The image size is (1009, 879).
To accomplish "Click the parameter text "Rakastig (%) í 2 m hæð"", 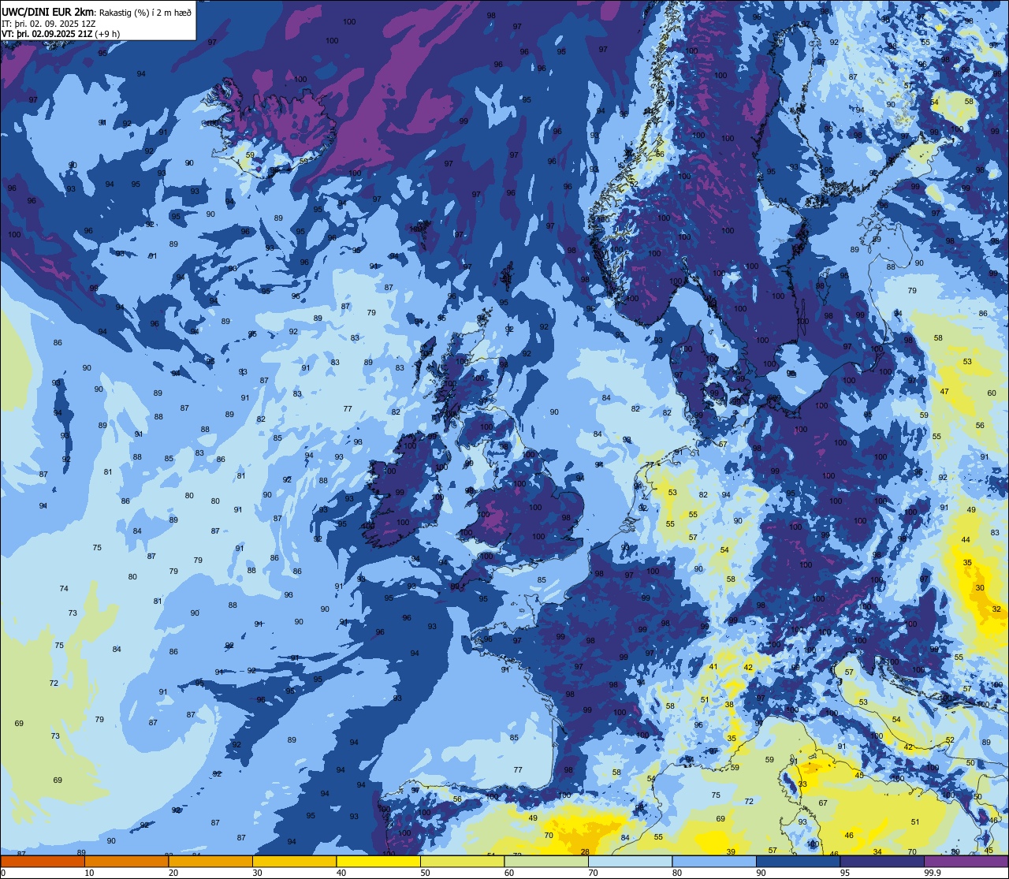I will tap(143, 12).
